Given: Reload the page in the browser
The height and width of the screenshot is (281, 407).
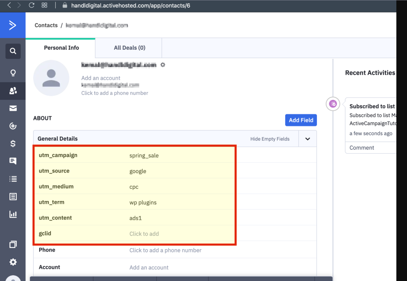Looking at the screenshot, I should tap(32, 5).
